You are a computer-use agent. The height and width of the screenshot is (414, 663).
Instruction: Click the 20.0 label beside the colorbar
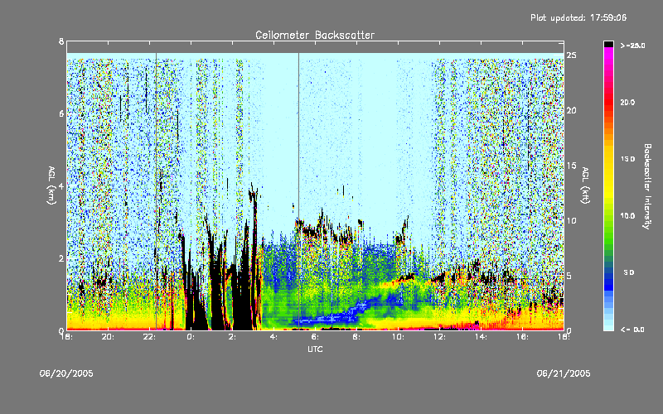click(x=627, y=102)
